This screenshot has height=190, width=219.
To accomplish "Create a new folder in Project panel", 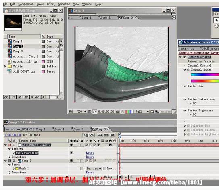I will 13,97.
